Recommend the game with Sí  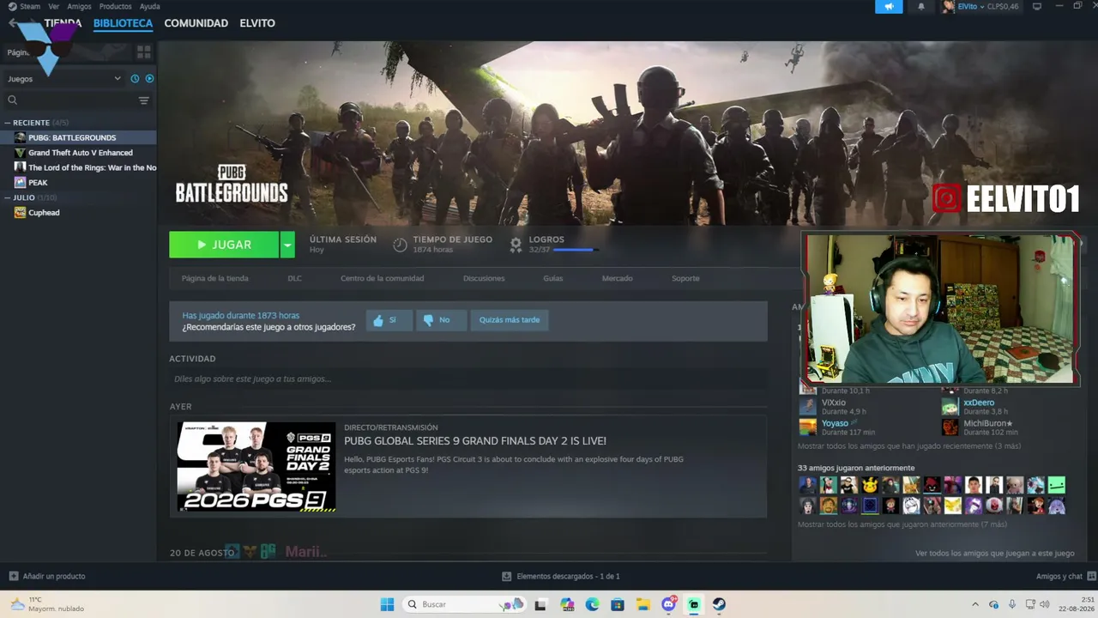click(x=389, y=320)
